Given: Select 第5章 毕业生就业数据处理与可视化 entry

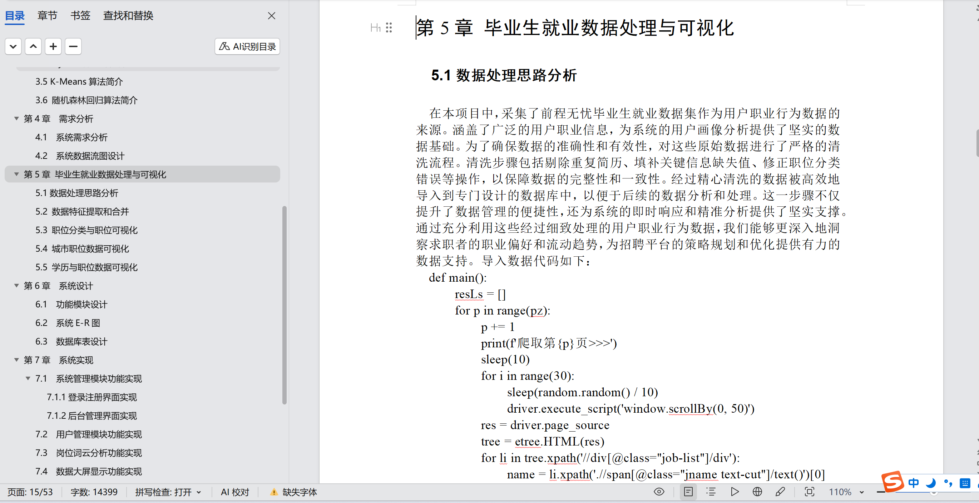Looking at the screenshot, I should tap(142, 174).
